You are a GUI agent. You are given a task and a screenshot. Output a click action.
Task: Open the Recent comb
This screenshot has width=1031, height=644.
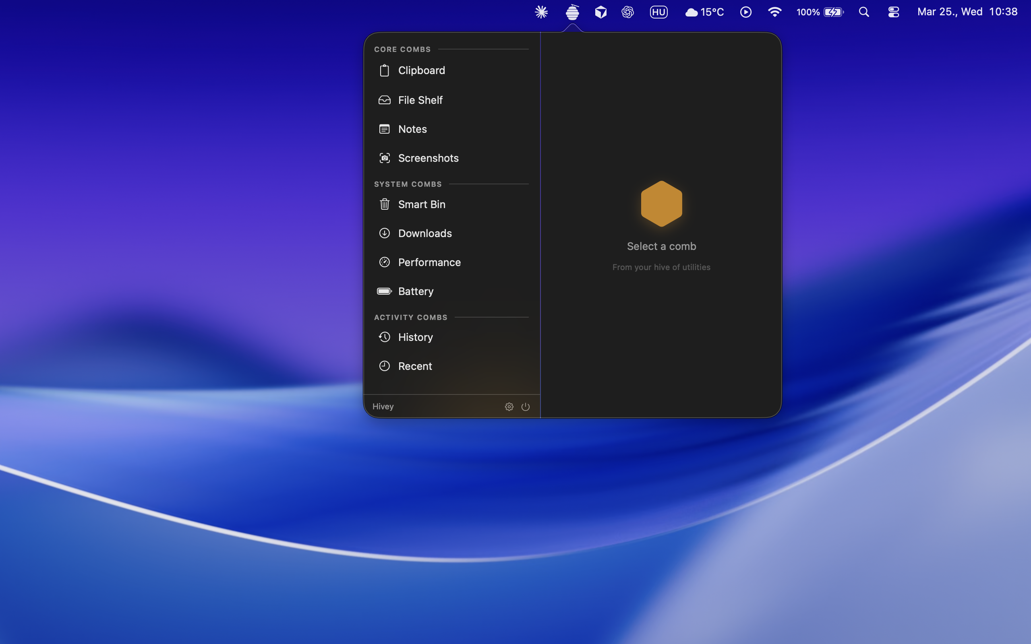[414, 366]
